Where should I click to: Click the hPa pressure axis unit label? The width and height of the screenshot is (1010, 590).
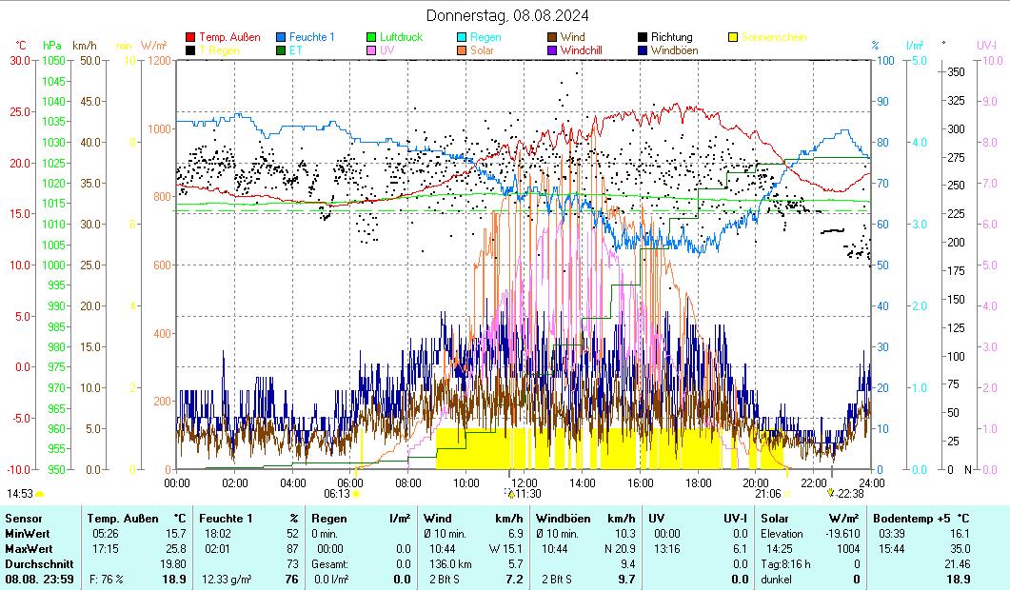52,45
